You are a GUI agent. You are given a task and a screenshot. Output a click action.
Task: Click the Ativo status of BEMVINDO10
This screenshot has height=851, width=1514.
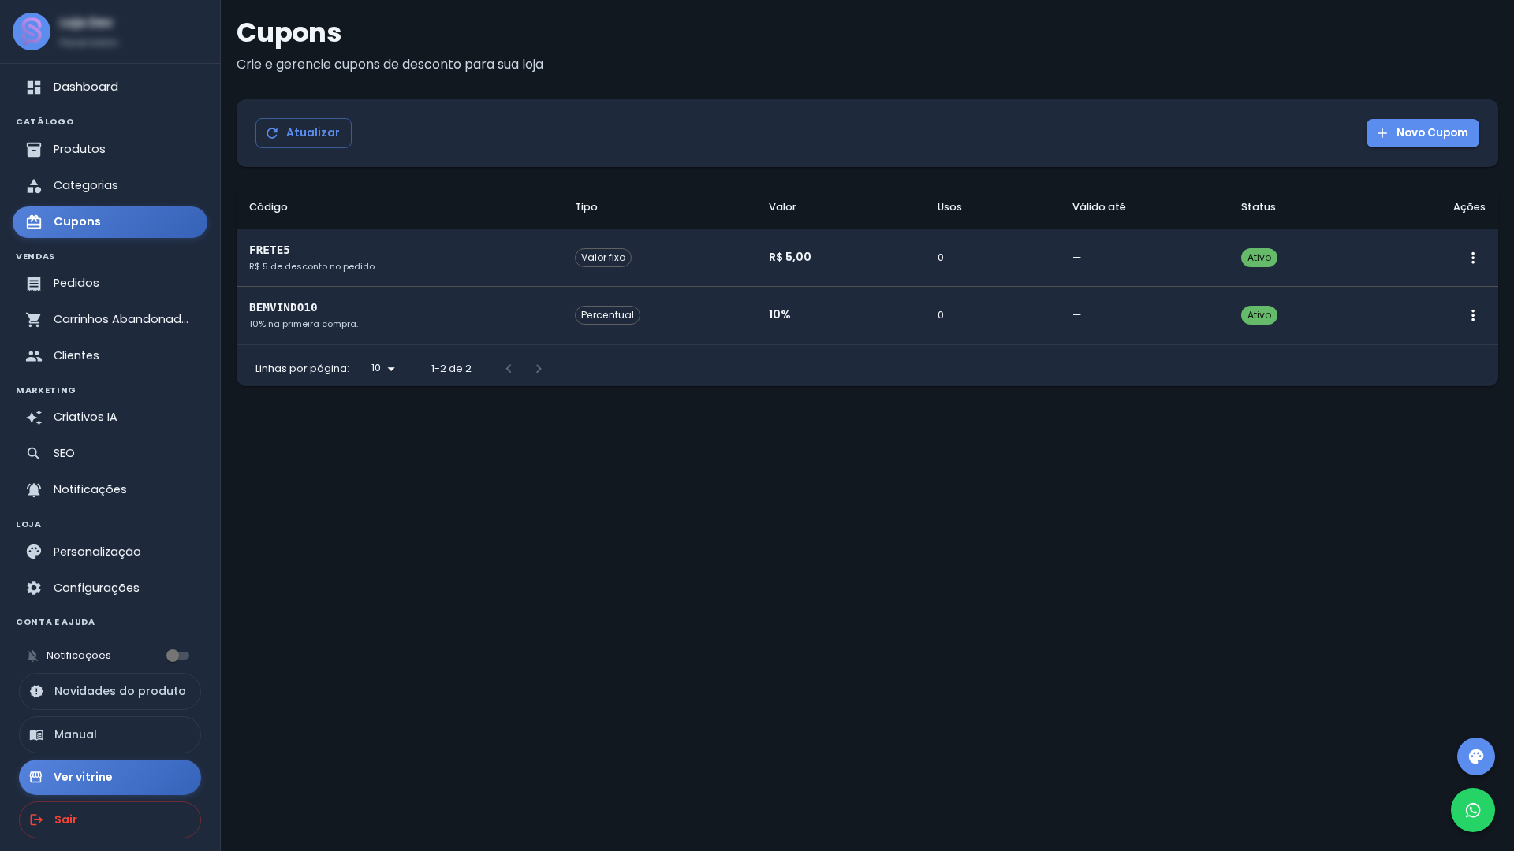coord(1259,315)
